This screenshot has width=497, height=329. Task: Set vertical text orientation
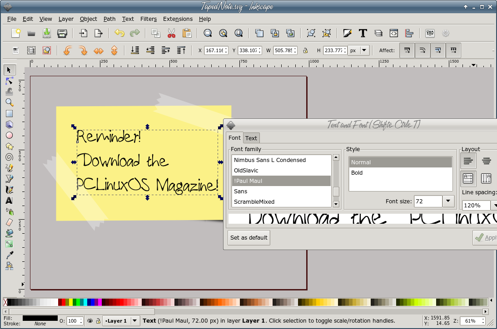coord(486,178)
